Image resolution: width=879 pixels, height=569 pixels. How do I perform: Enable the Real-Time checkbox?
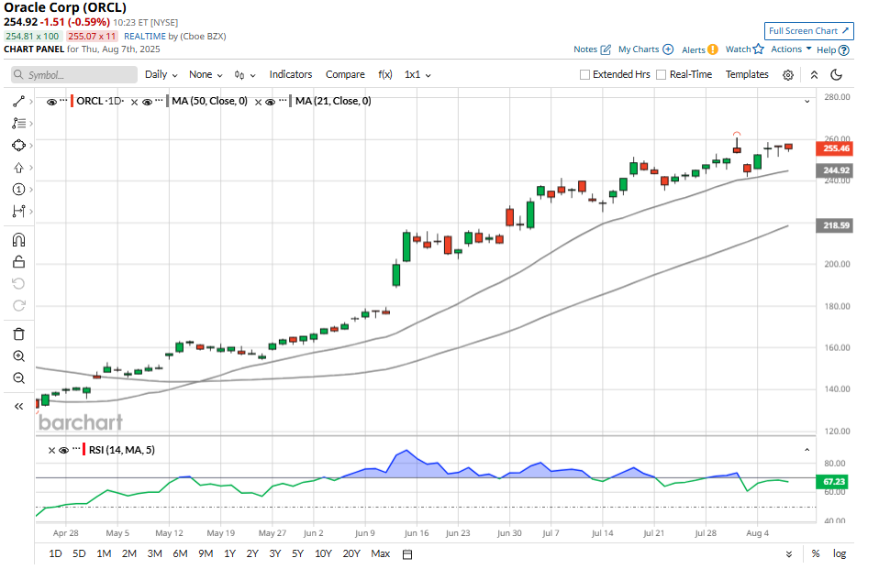point(662,74)
